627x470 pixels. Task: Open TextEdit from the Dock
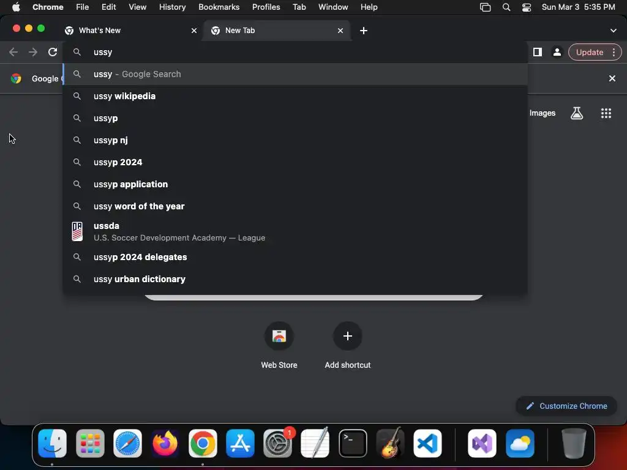(x=315, y=443)
